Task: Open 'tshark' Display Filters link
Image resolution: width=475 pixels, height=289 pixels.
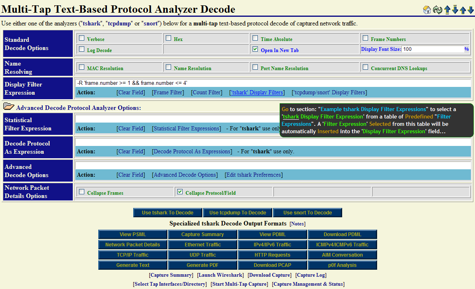Action: coord(257,92)
